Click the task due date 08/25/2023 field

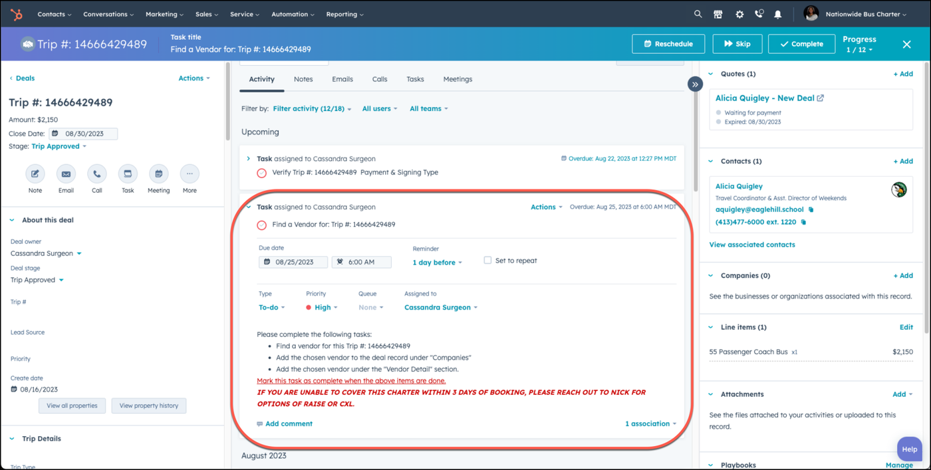click(293, 263)
